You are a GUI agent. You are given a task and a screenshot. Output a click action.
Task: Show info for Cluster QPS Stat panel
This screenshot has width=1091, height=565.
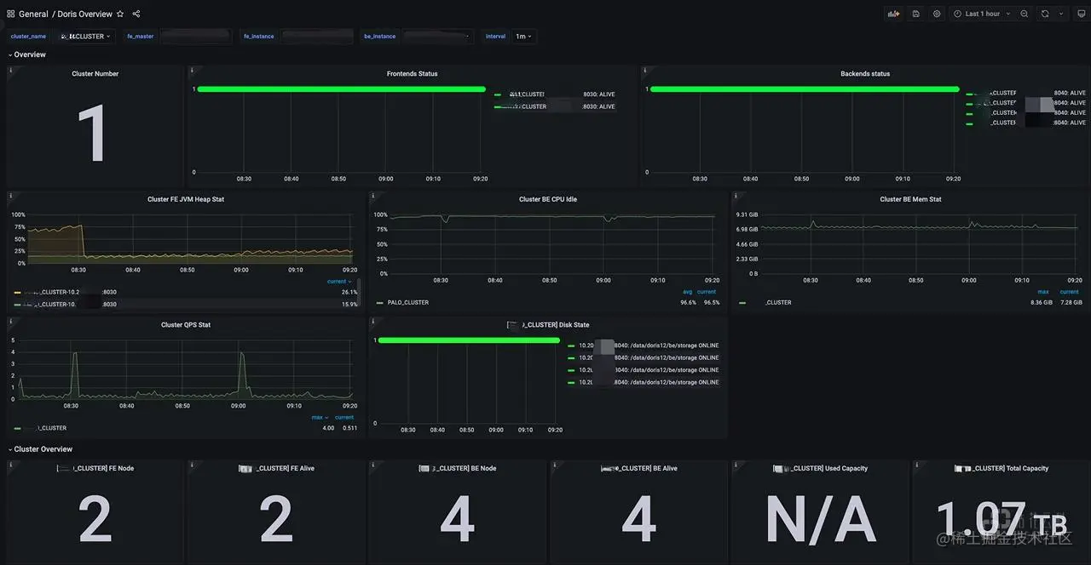click(x=10, y=321)
